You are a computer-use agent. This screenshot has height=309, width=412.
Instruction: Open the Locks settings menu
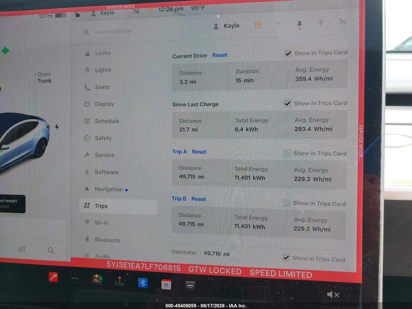point(103,53)
